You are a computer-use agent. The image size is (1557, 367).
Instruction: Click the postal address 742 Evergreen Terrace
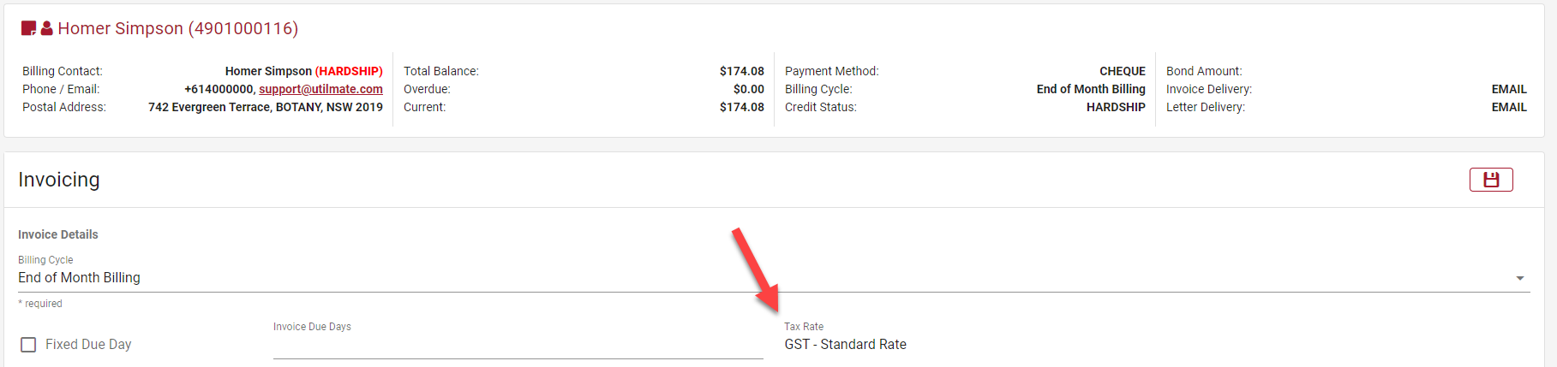pos(265,107)
